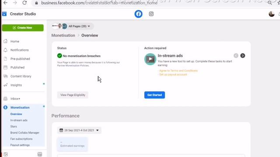Click the padlock icon in the address bar
The height and width of the screenshot is (157, 280).
(36, 3)
